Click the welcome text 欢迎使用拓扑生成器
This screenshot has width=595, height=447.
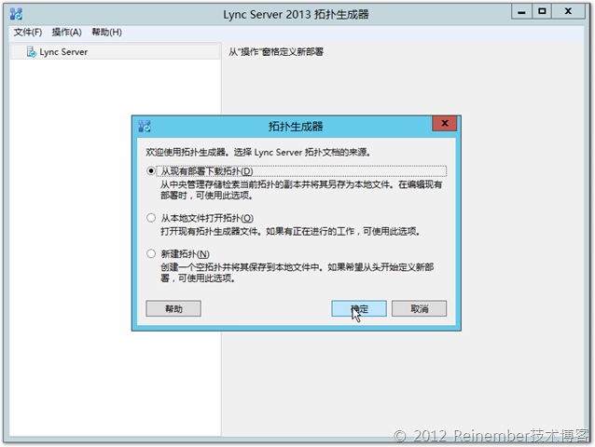(x=186, y=153)
